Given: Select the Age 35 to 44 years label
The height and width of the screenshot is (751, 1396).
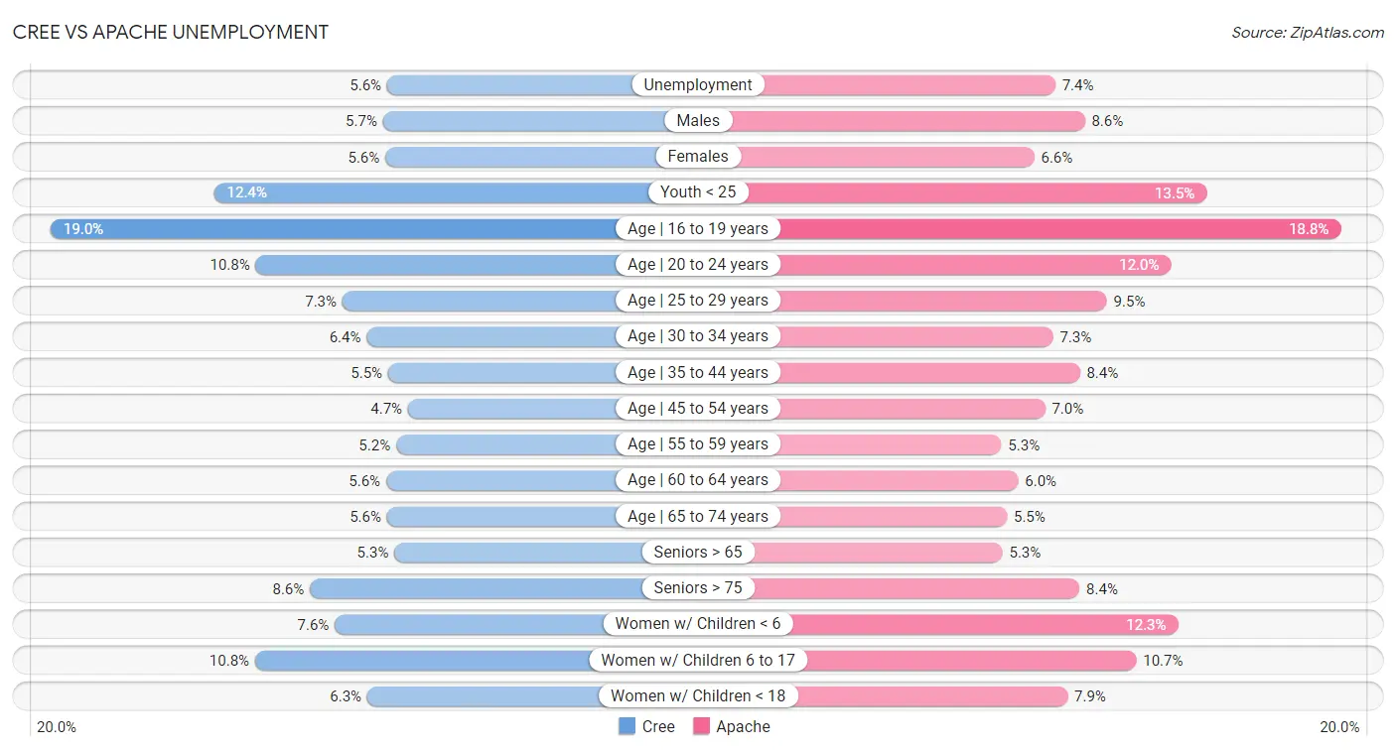Looking at the screenshot, I should click(x=698, y=372).
